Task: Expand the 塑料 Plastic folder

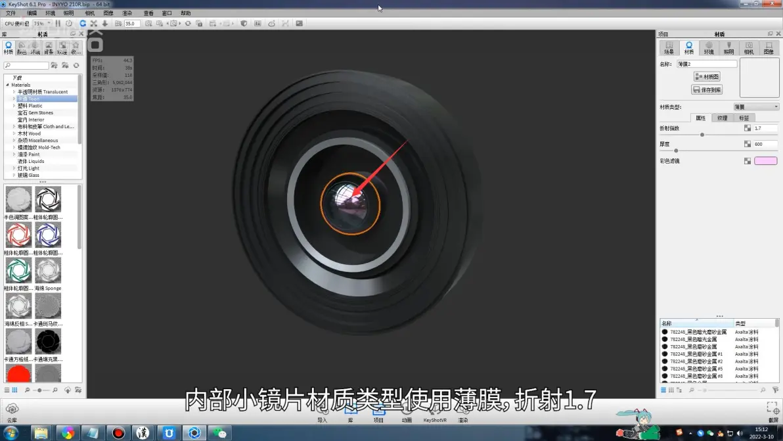Action: pyautogui.click(x=14, y=106)
